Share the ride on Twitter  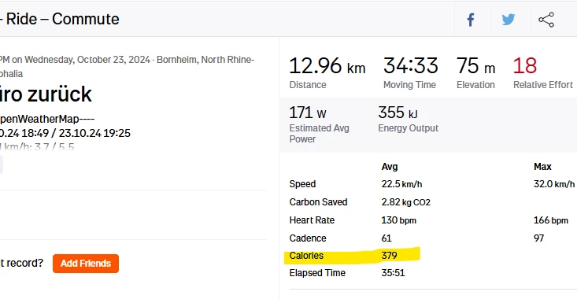(509, 20)
